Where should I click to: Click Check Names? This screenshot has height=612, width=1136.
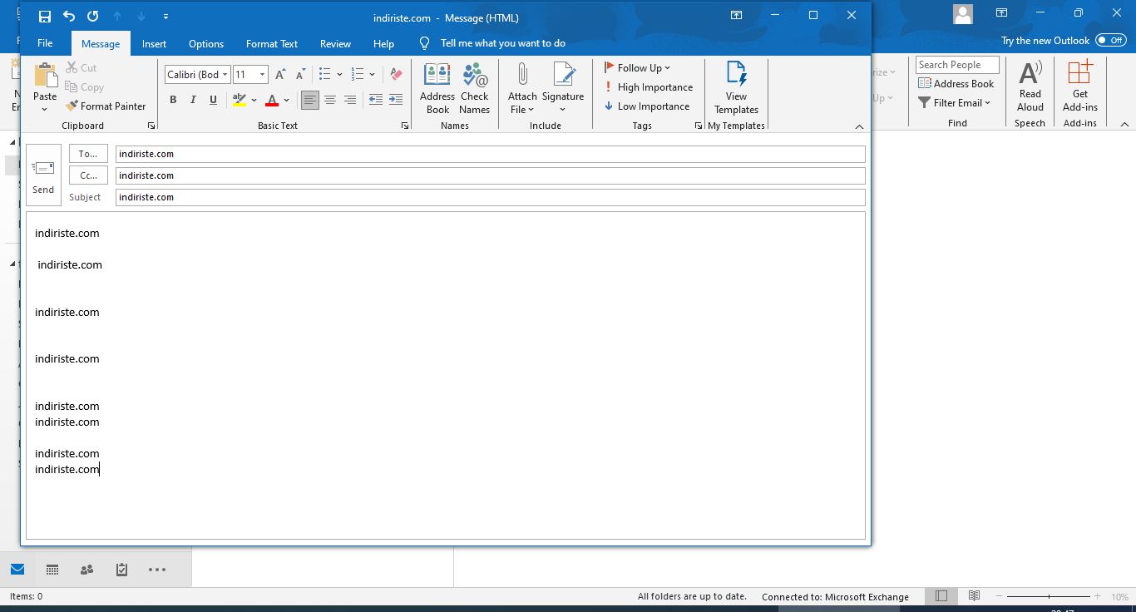pos(475,88)
